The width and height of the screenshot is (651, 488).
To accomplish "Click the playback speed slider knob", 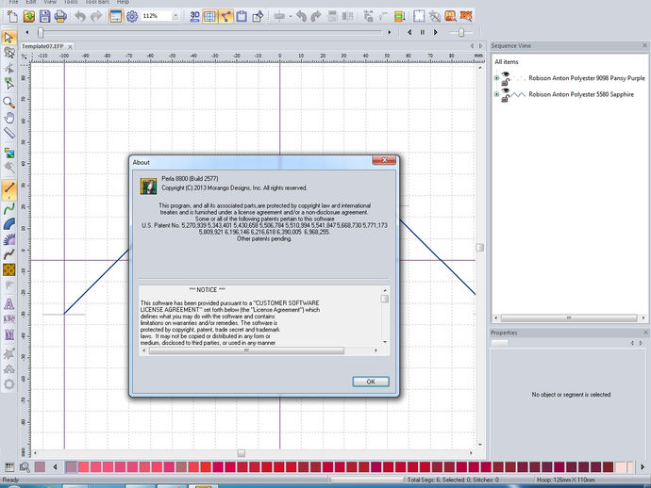I will pos(460,32).
